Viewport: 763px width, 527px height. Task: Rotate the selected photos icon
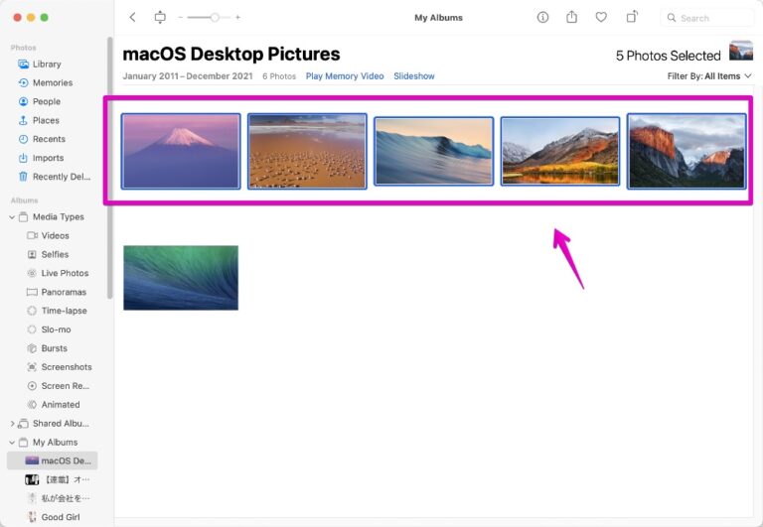632,17
